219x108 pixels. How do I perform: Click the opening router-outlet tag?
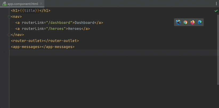coord(27,41)
